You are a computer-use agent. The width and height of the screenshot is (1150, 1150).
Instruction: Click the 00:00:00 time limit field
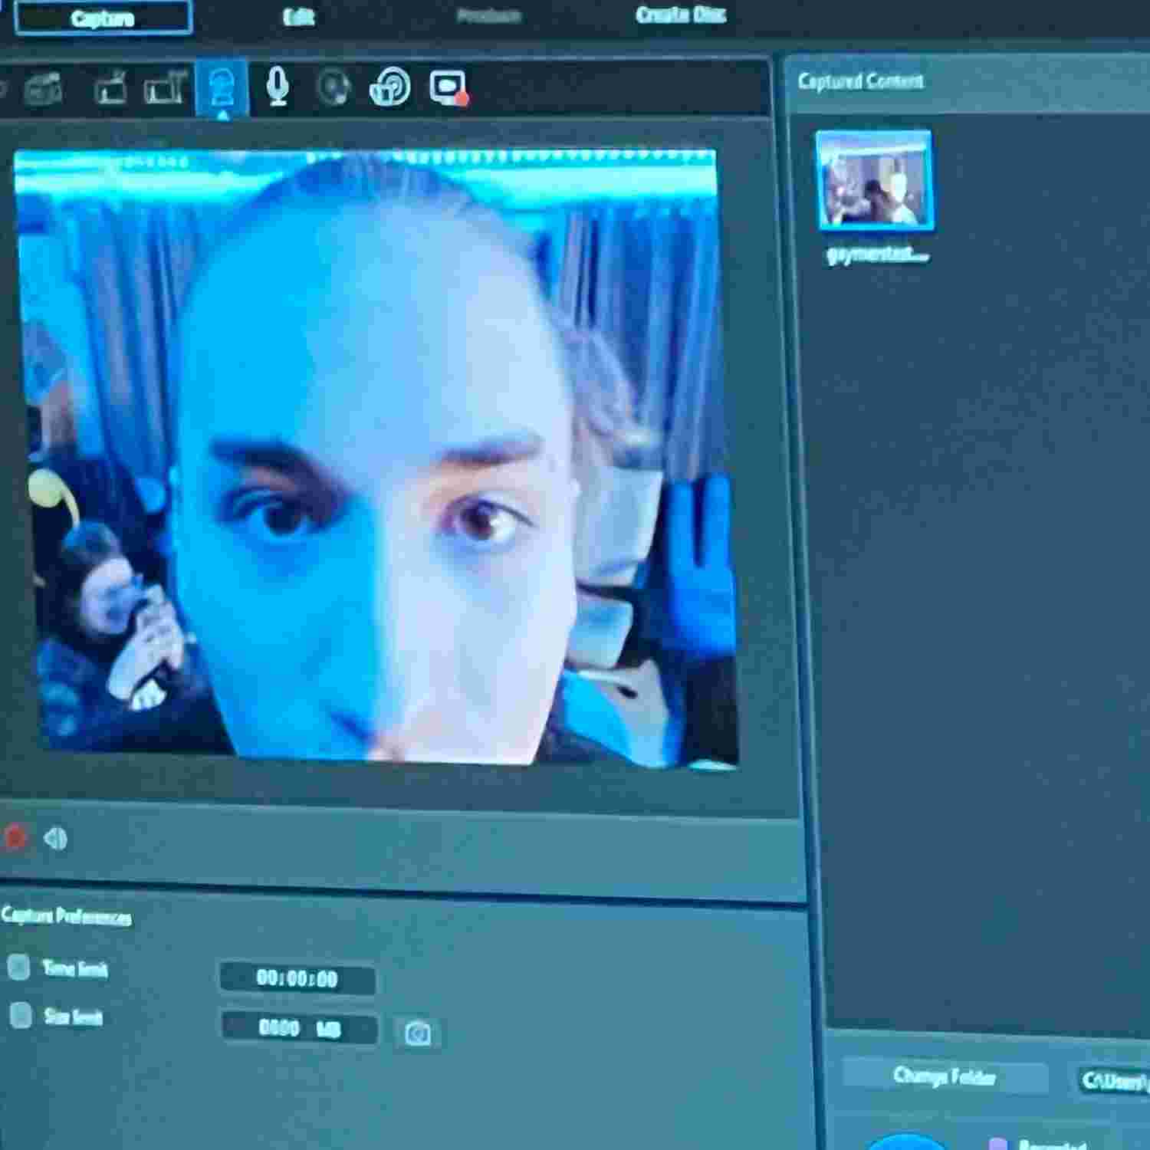(x=298, y=977)
